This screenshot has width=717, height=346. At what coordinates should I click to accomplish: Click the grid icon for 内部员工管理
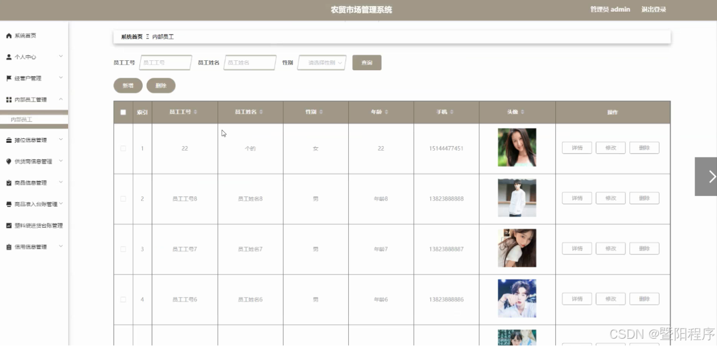pos(9,99)
